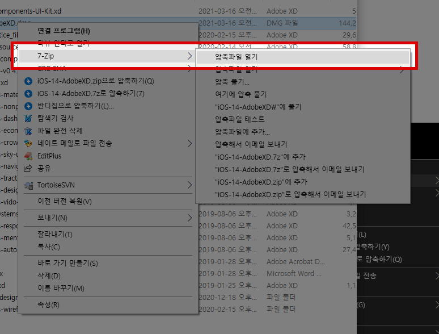This screenshot has height=334, width=439.
Task: Click DMG 파일 type cell
Action: click(x=282, y=23)
